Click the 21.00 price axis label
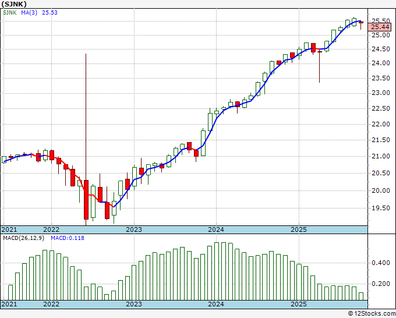The image size is (396, 318). pos(381,156)
